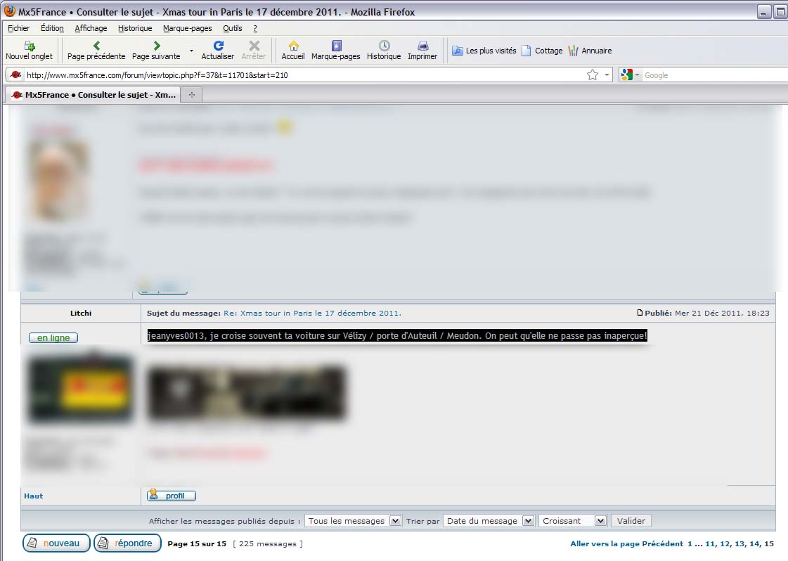
Task: View Litchi's profil button
Action: tap(172, 496)
